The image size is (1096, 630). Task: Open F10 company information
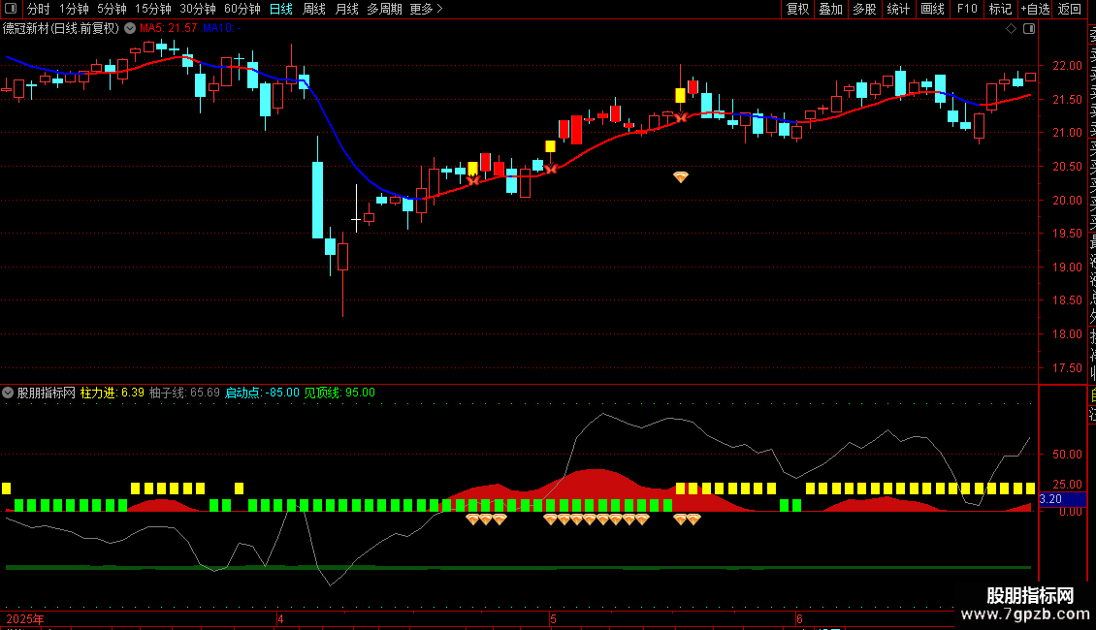[967, 9]
